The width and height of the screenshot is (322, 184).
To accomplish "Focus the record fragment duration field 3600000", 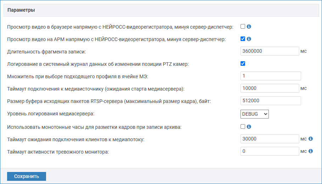I will click(x=270, y=51).
